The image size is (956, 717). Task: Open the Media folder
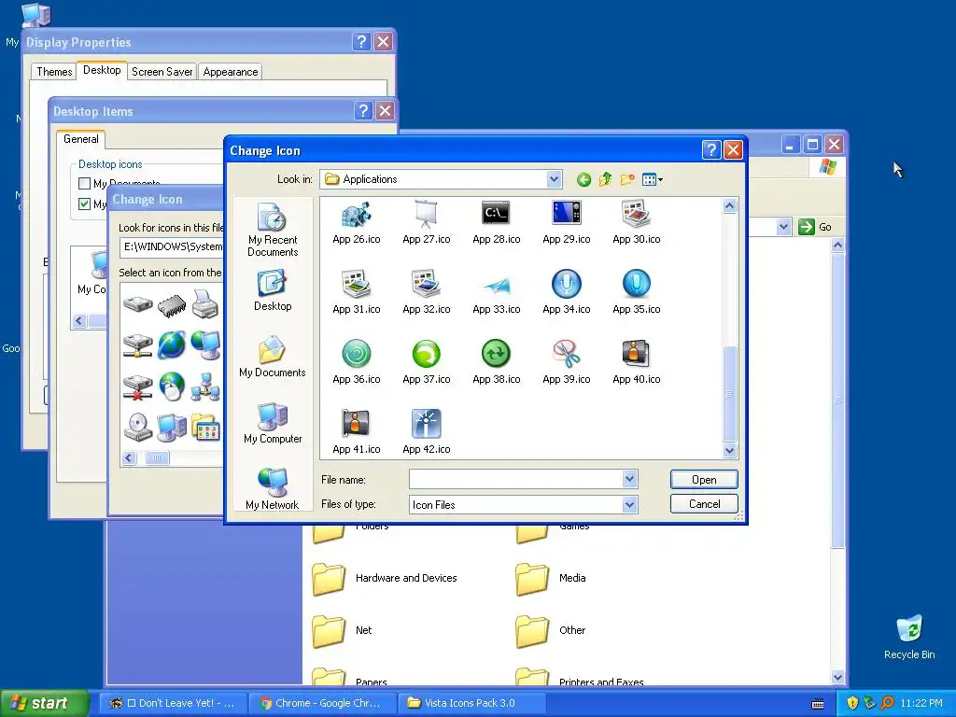pyautogui.click(x=551, y=579)
